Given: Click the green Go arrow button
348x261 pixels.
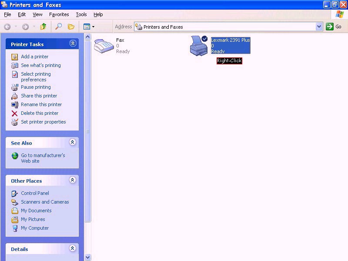Looking at the screenshot, I should coord(330,27).
